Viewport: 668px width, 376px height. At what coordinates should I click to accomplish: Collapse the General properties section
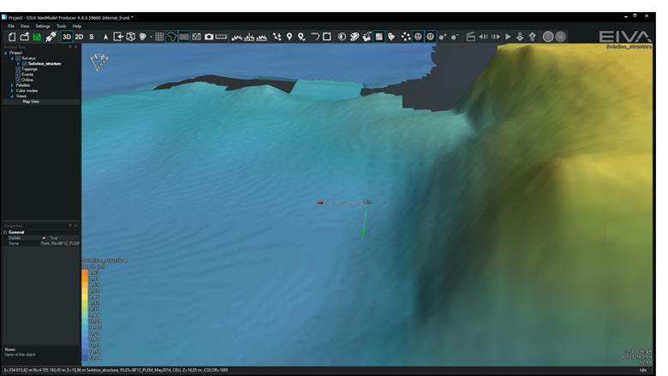click(5, 232)
